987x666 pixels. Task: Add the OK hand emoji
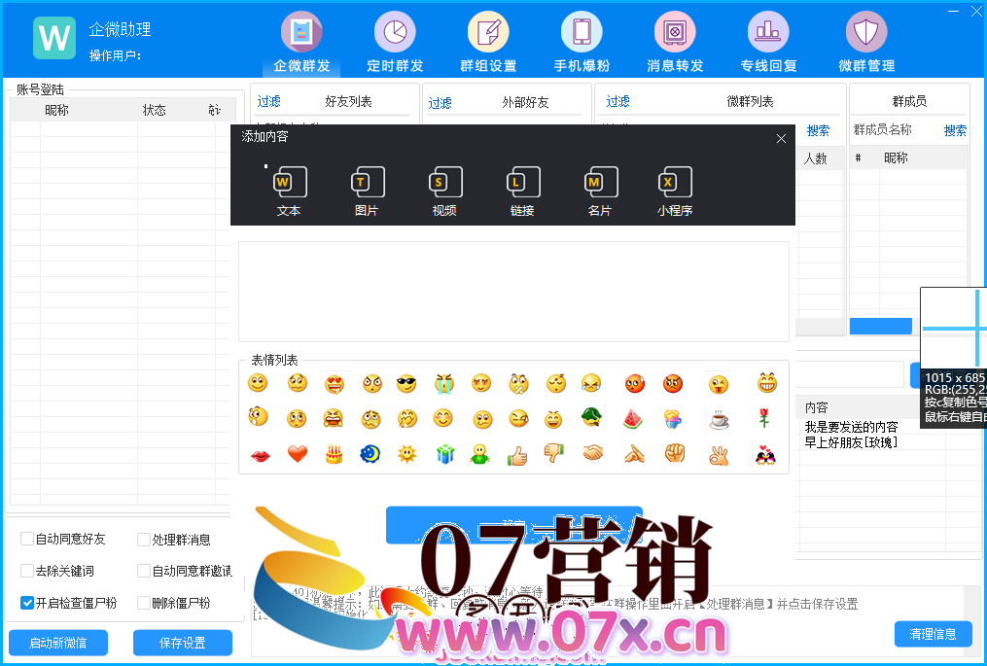(x=719, y=455)
